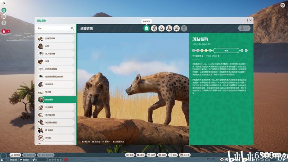Select the okapi entry

click(x=56, y=130)
